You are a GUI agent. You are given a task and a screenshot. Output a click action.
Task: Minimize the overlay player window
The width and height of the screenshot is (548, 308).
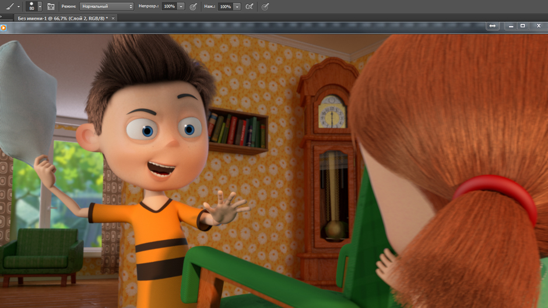(511, 26)
